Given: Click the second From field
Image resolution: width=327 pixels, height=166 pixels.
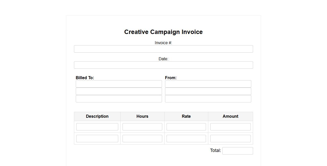Looking at the screenshot, I should 208,91.
